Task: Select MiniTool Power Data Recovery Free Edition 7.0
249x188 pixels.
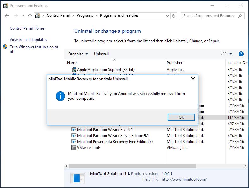Action: pos(156,142)
